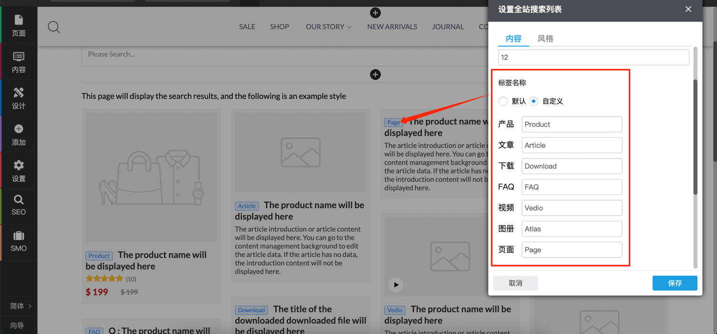Click the 取消 button
Image resolution: width=717 pixels, height=334 pixels.
pos(515,283)
